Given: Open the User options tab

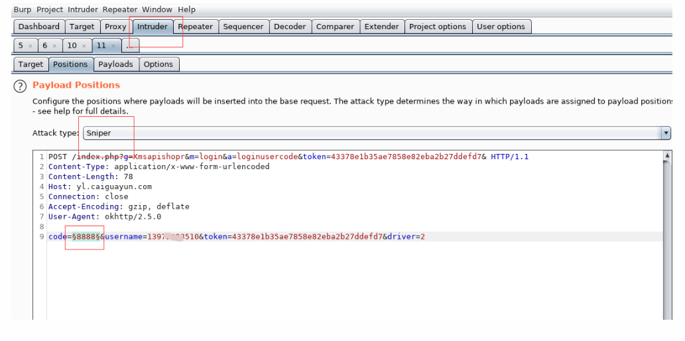Looking at the screenshot, I should tap(501, 27).
